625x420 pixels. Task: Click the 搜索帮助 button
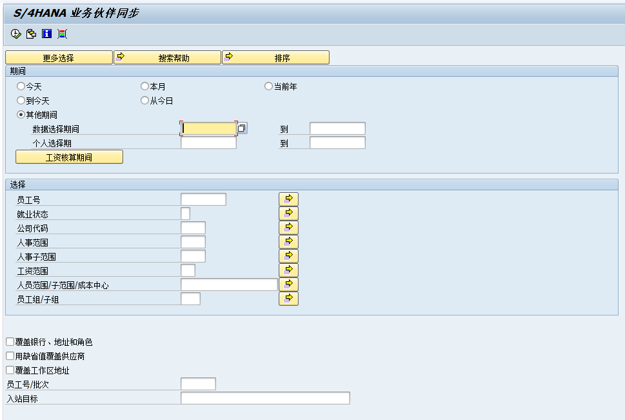click(168, 57)
